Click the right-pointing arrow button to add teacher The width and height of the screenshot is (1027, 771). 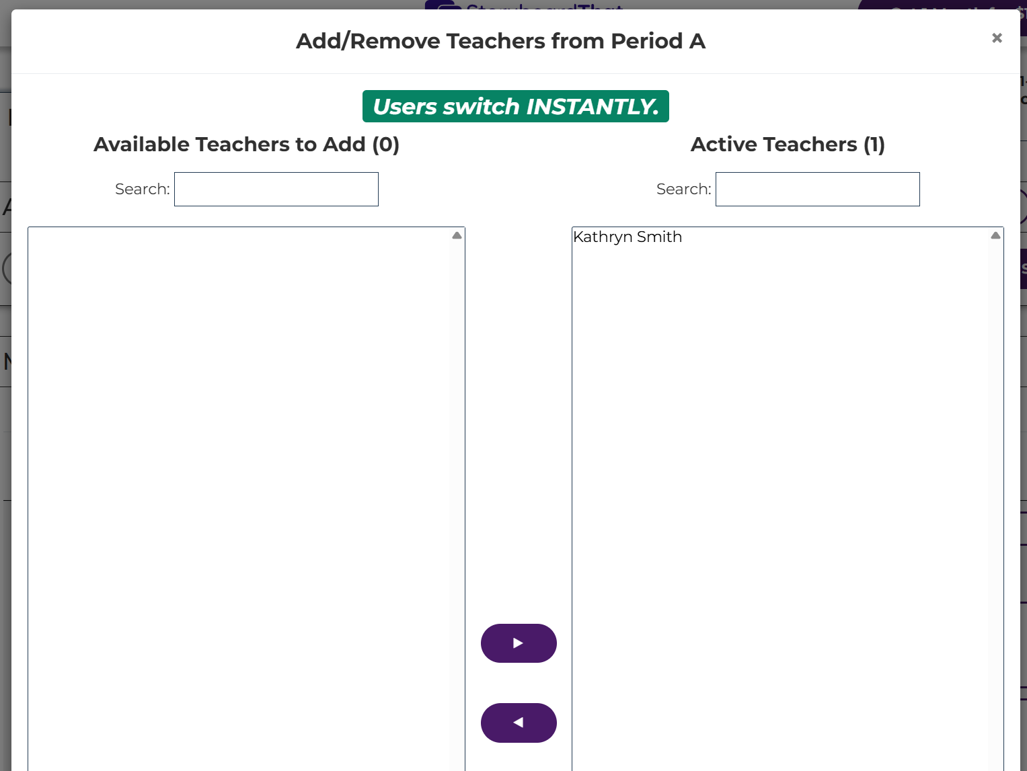coord(519,643)
